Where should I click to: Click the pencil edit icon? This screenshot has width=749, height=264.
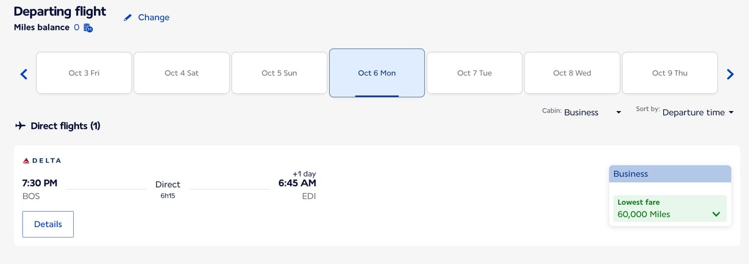[128, 18]
